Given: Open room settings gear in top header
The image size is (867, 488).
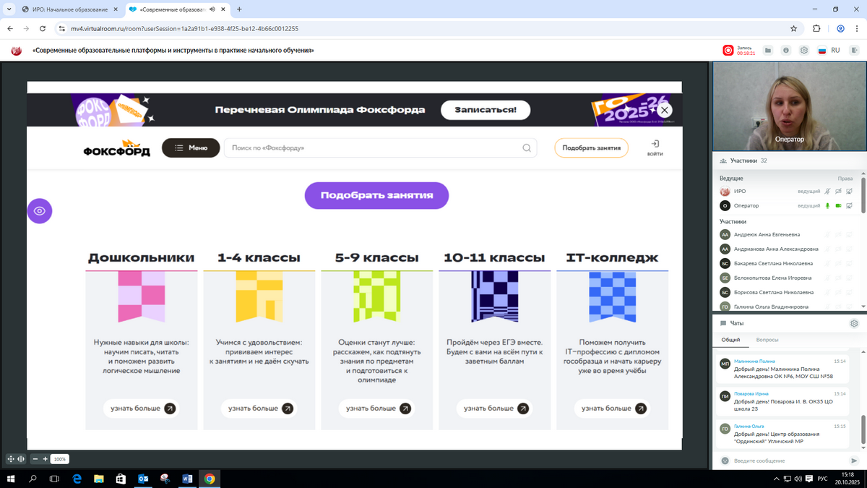Looking at the screenshot, I should click(803, 51).
